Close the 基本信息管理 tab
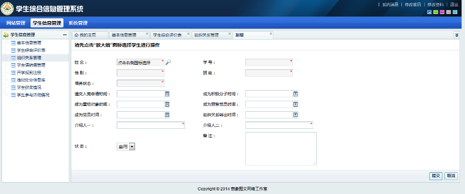The width and height of the screenshot is (465, 194). (147, 34)
